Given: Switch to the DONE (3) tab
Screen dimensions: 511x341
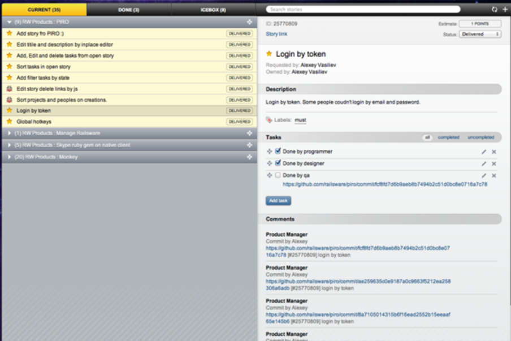Looking at the screenshot, I should pyautogui.click(x=129, y=10).
